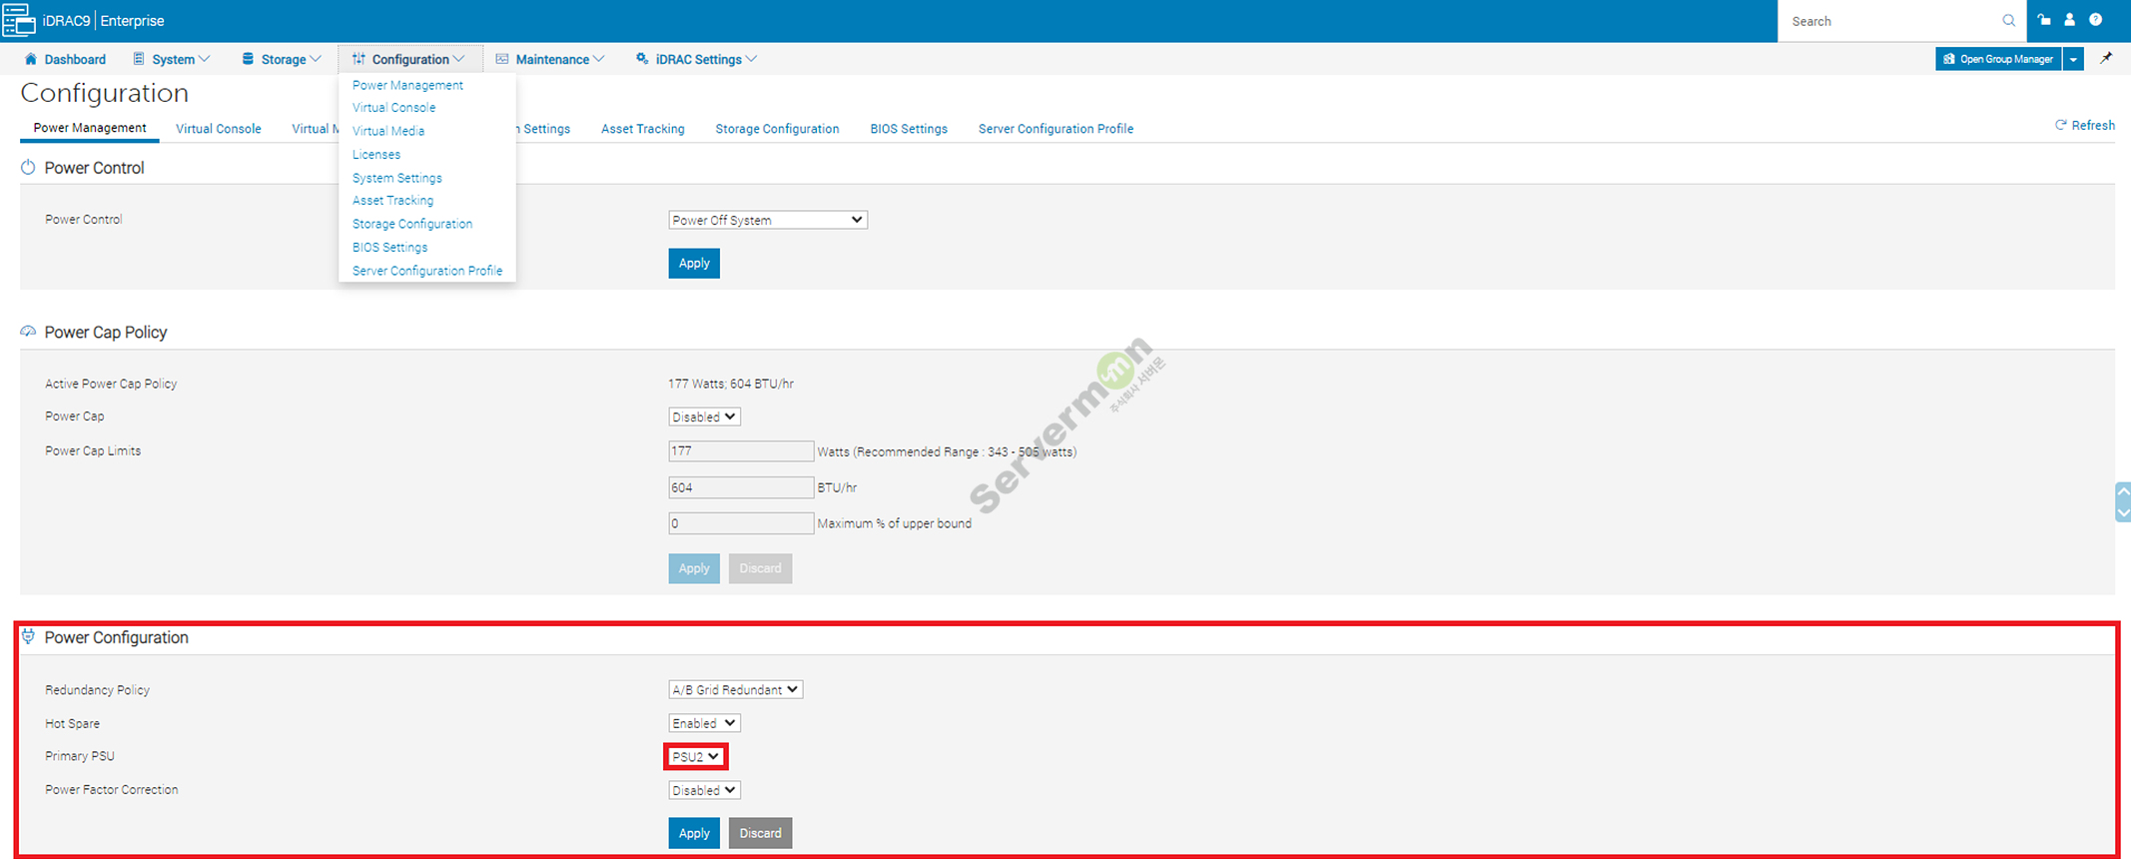Open the help question mark icon
The image size is (2131, 859).
click(2095, 20)
